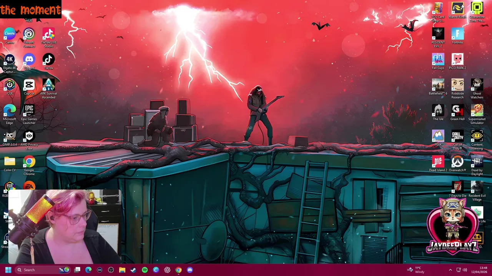Open the Windows Start menu
Screen dimensions: 492x276
coord(8,270)
